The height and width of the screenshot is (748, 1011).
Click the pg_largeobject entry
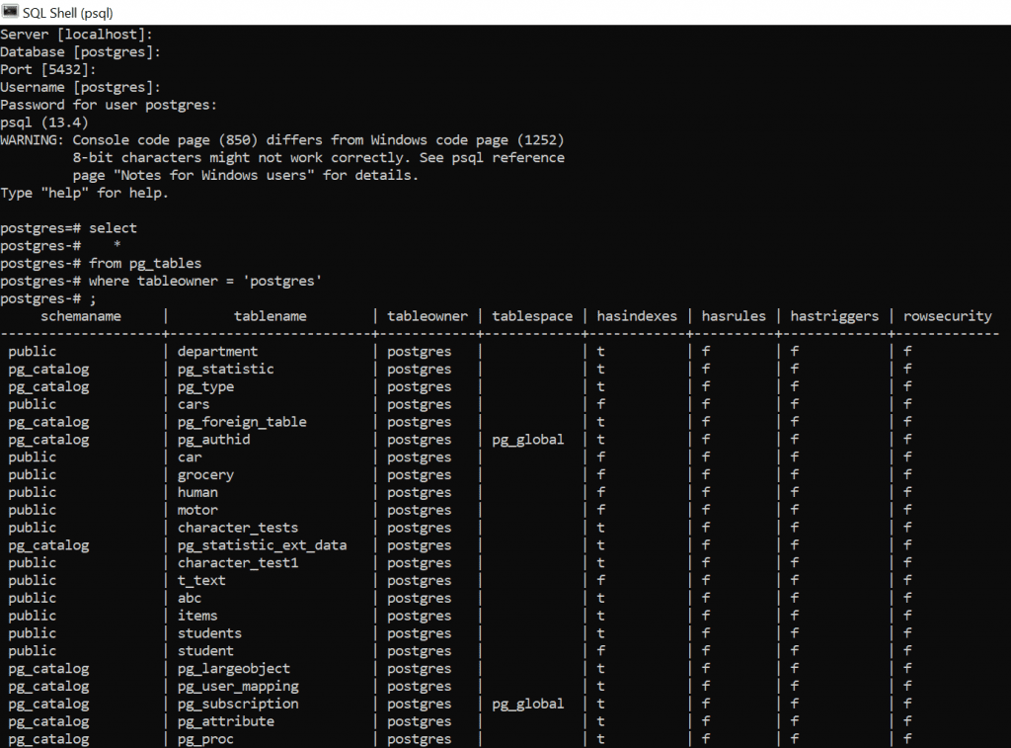[233, 668]
